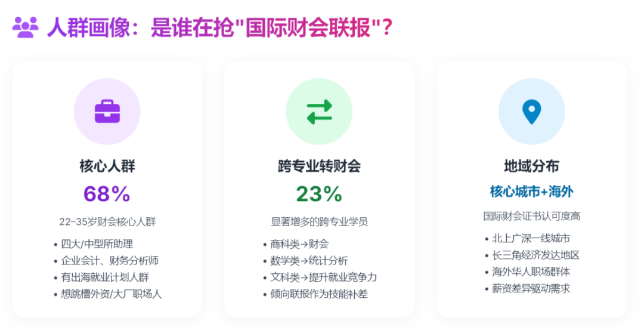The width and height of the screenshot is (644, 330).
Task: Select 企业会计、财务分析师 list item
Action: (110, 260)
